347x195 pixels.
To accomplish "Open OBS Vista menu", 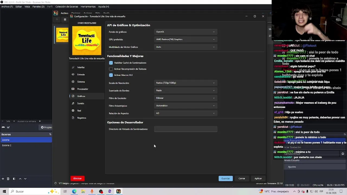I will pos(27,6).
